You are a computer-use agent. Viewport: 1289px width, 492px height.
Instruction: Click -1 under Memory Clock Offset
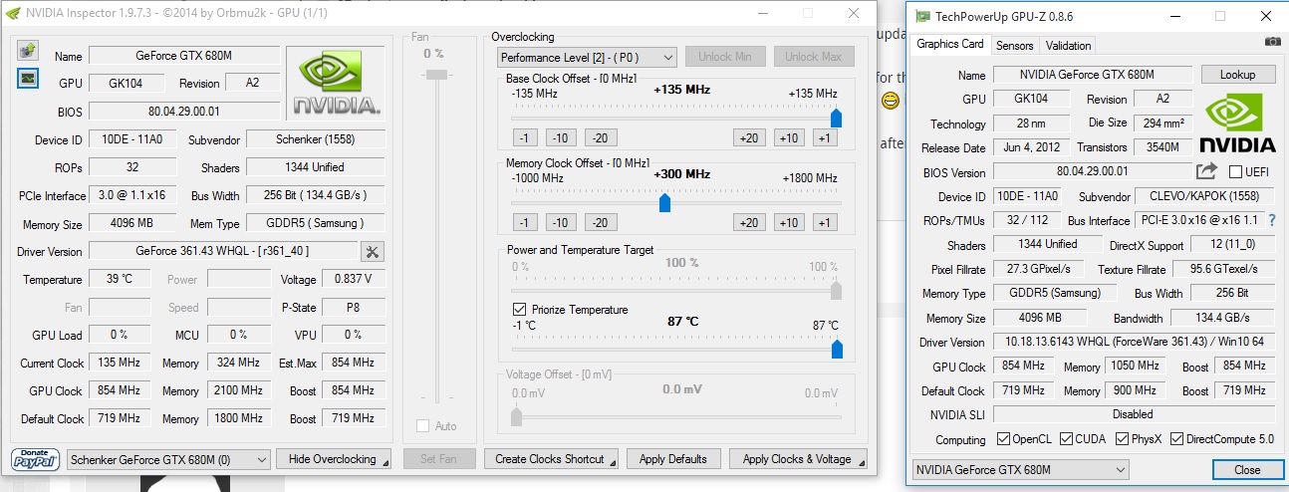click(526, 223)
